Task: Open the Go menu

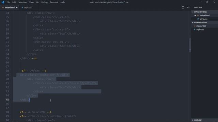Action: [x=37, y=2]
